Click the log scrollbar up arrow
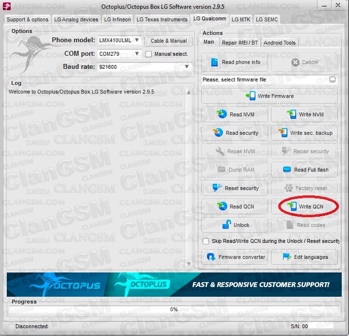This screenshot has width=349, height=336. [189, 92]
